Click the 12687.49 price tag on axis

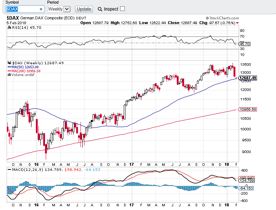(248, 78)
